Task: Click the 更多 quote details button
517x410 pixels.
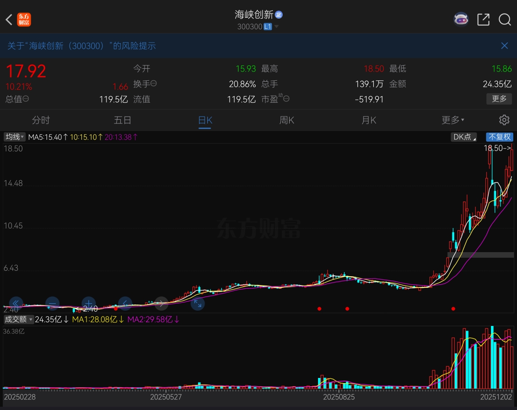Action: tap(499, 99)
